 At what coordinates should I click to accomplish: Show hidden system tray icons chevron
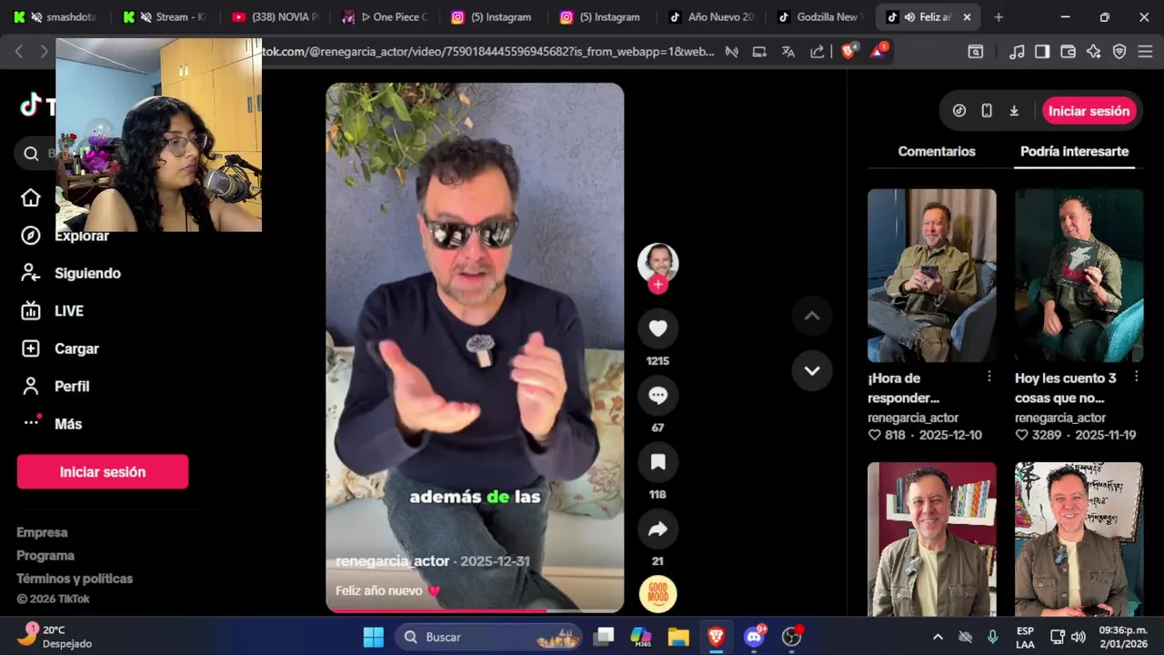938,637
